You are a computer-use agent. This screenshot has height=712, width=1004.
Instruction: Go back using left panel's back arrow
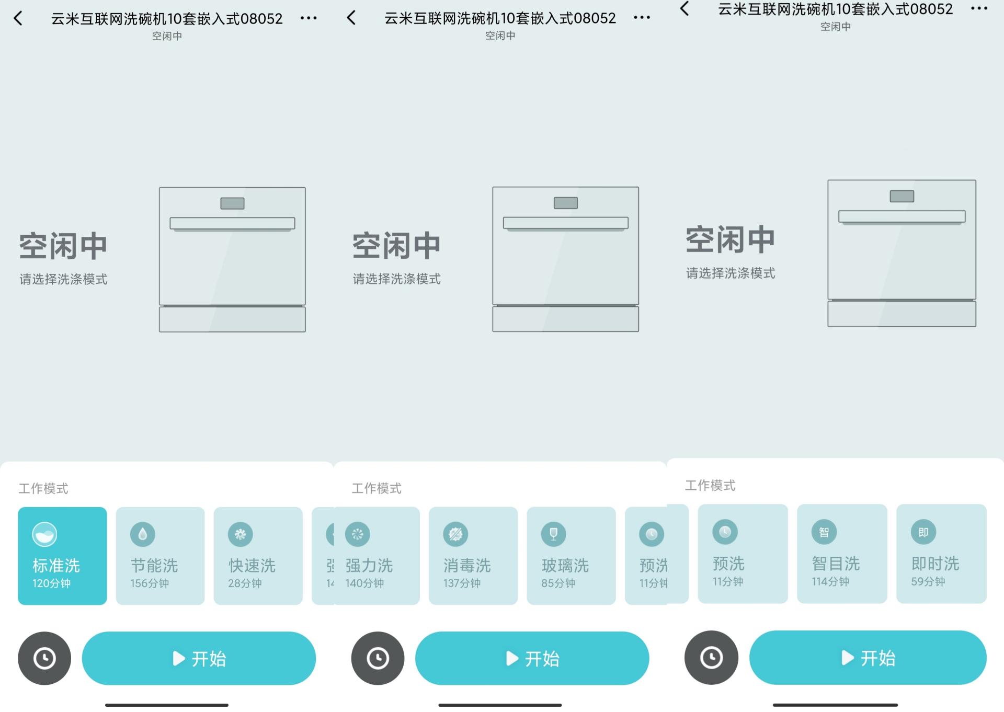pyautogui.click(x=18, y=18)
